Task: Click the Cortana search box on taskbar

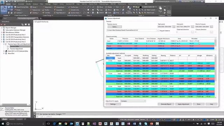Action: (x=26, y=124)
